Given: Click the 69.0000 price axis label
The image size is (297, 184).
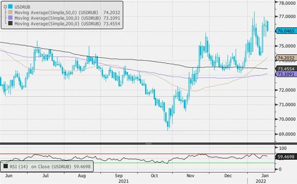Looking at the screenshot, I should click(287, 134).
